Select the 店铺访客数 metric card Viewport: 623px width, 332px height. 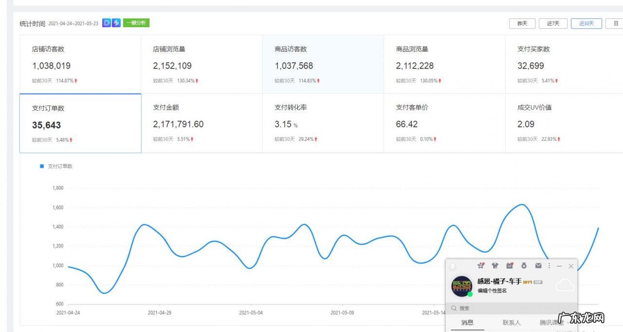tap(80, 65)
